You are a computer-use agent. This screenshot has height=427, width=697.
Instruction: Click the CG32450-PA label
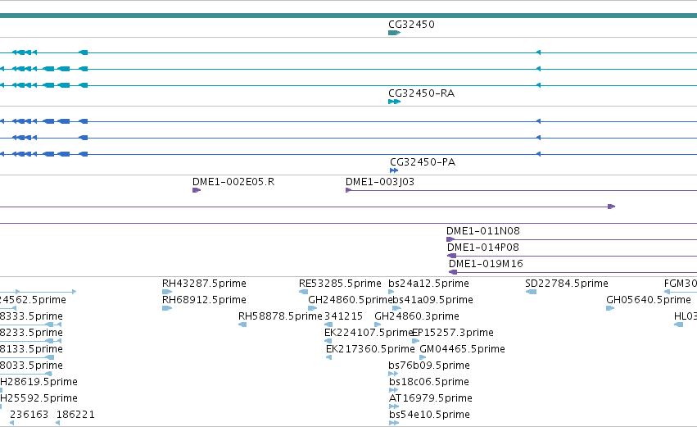tap(423, 162)
